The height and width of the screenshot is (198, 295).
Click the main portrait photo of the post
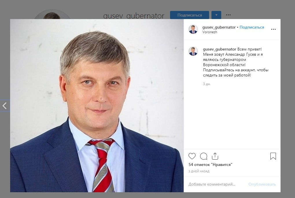97,105
